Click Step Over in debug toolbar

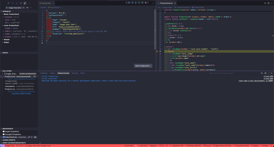coord(133,3)
